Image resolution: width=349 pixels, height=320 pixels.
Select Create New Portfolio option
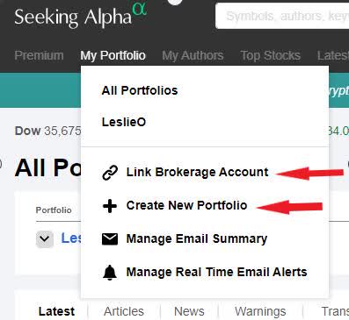(x=186, y=205)
